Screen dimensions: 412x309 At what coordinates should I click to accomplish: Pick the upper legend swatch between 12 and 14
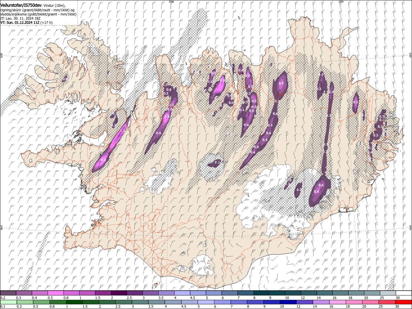[x=308, y=293]
